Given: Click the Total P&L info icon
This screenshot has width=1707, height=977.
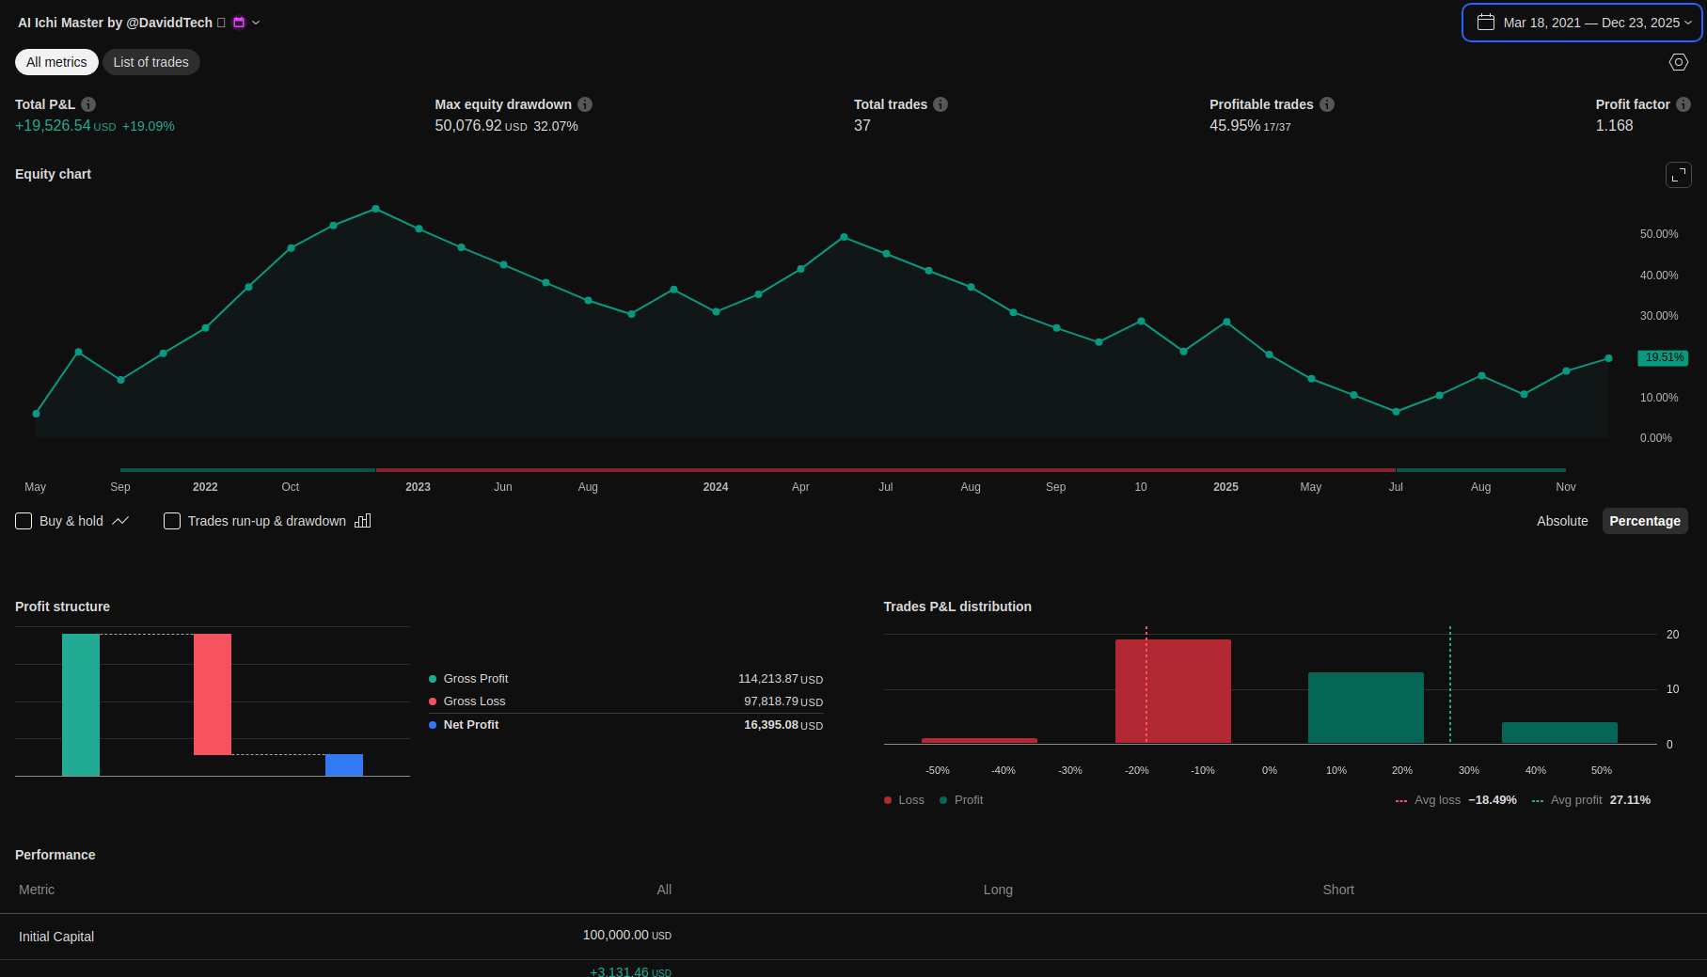Looking at the screenshot, I should coord(88,104).
